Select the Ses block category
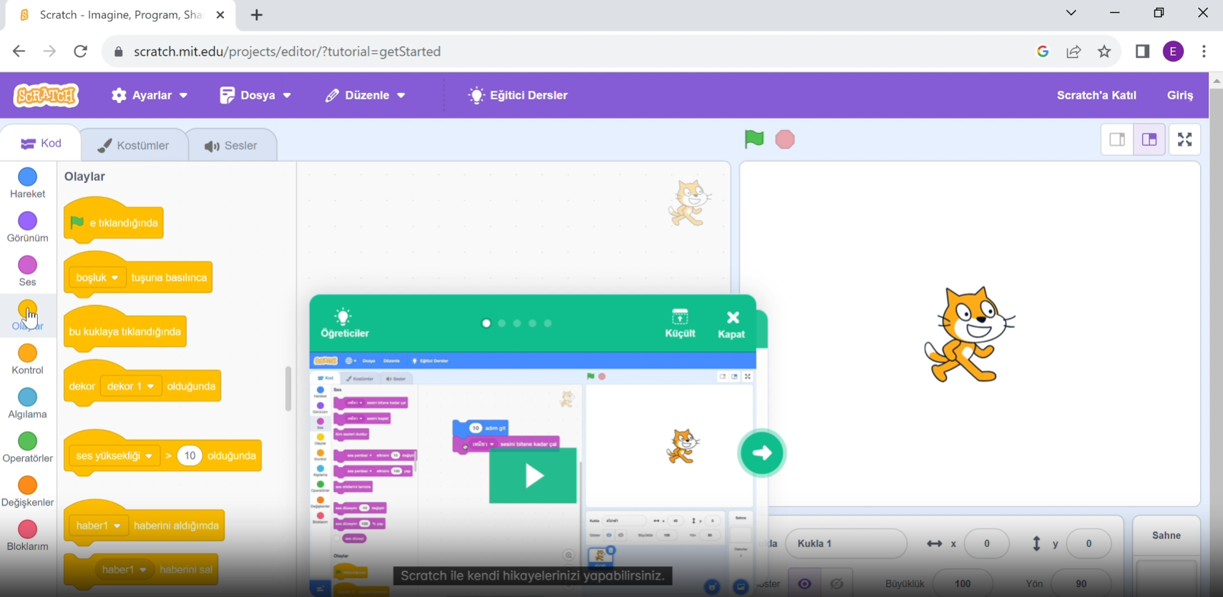The height and width of the screenshot is (597, 1223). [x=28, y=272]
